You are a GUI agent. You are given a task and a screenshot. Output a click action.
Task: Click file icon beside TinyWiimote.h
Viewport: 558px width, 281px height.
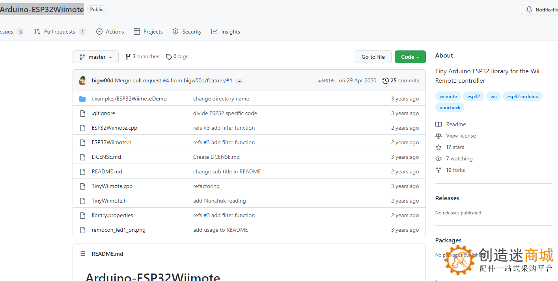(82, 201)
